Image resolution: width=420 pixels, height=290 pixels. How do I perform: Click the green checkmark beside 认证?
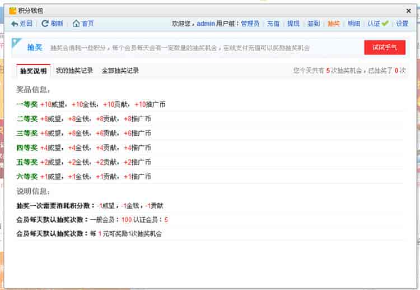[385, 24]
